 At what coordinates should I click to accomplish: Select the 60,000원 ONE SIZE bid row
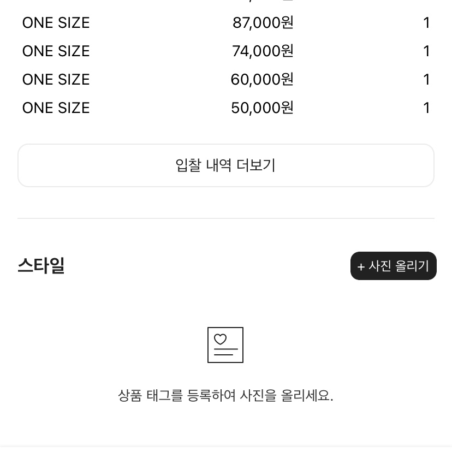(x=226, y=79)
